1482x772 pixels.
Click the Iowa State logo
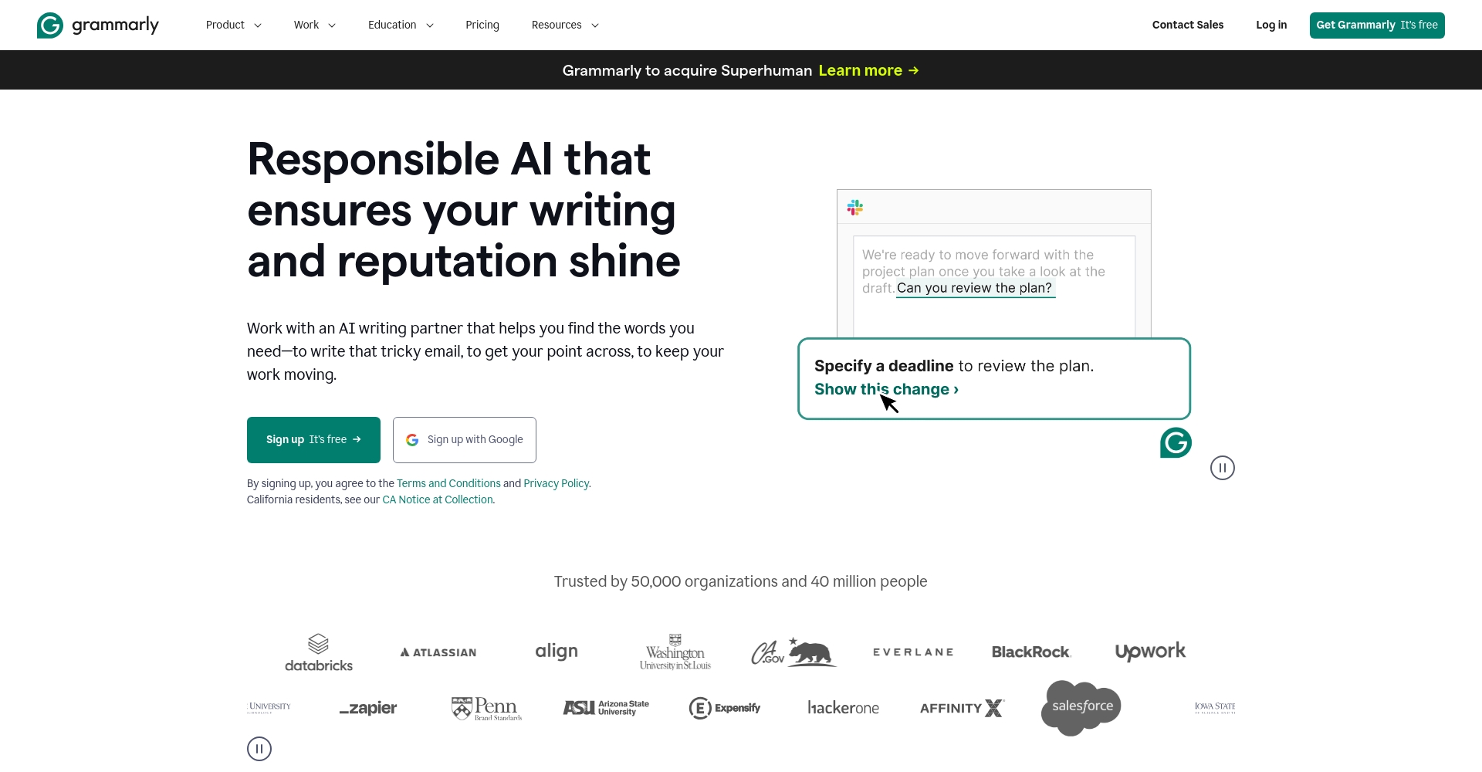point(1215,708)
